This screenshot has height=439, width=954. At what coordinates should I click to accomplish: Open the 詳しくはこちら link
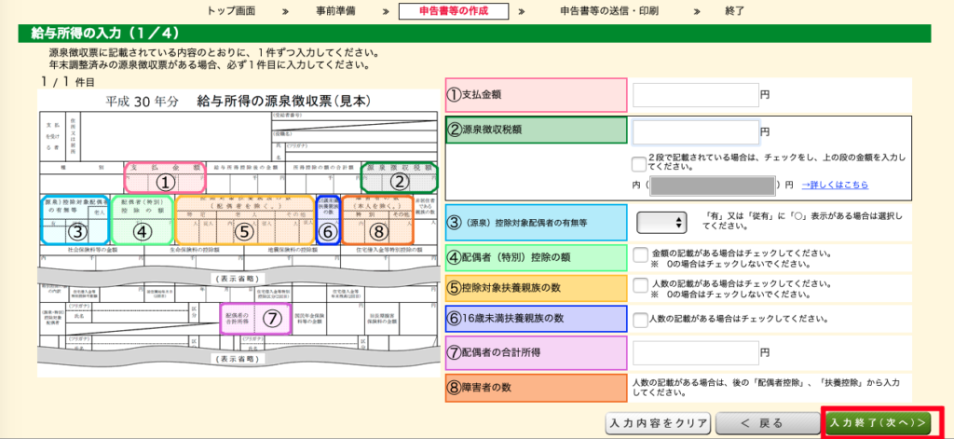pos(836,185)
